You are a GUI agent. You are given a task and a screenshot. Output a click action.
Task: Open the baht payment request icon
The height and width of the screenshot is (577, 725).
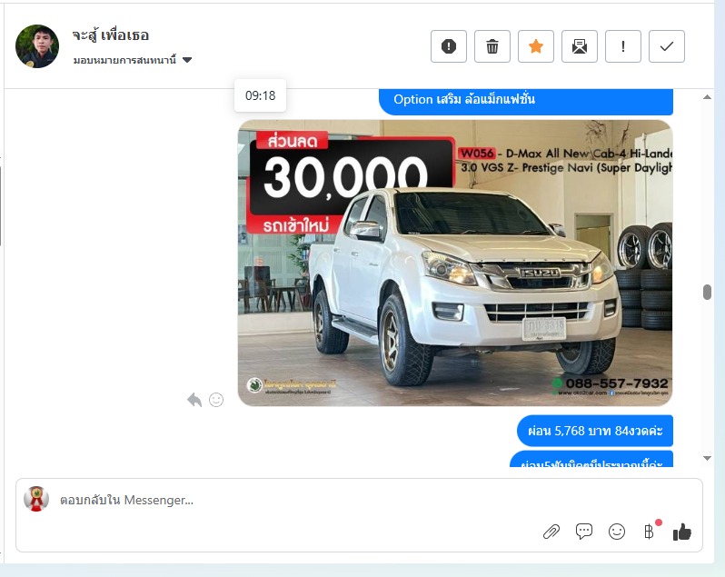tap(650, 532)
